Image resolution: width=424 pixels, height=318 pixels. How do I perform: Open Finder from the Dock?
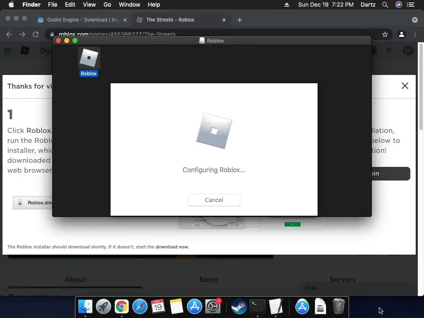85,307
